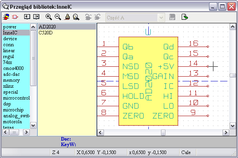Export the component to the schematic

(x=184, y=17)
